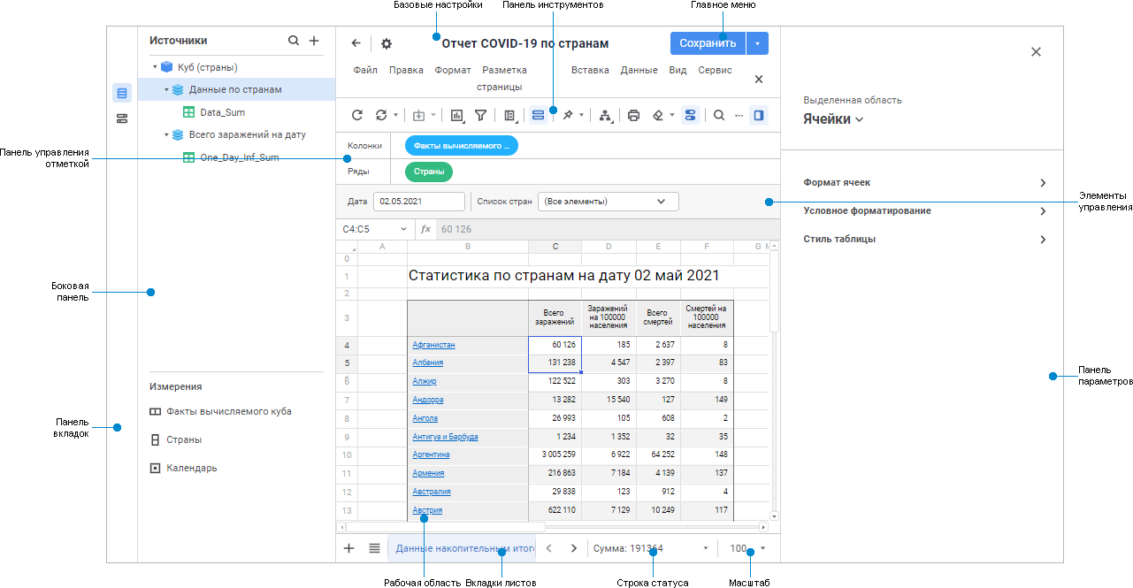Click the eraser clear icon

coord(658,115)
